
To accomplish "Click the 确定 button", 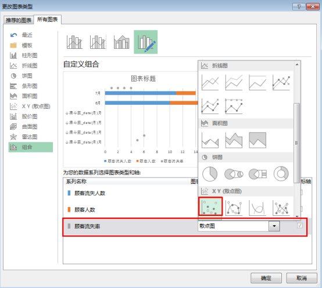I will (x=266, y=278).
